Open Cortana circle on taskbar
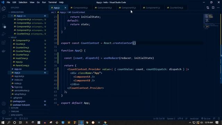Screen dimensions: 222x125 pos(15,123)
